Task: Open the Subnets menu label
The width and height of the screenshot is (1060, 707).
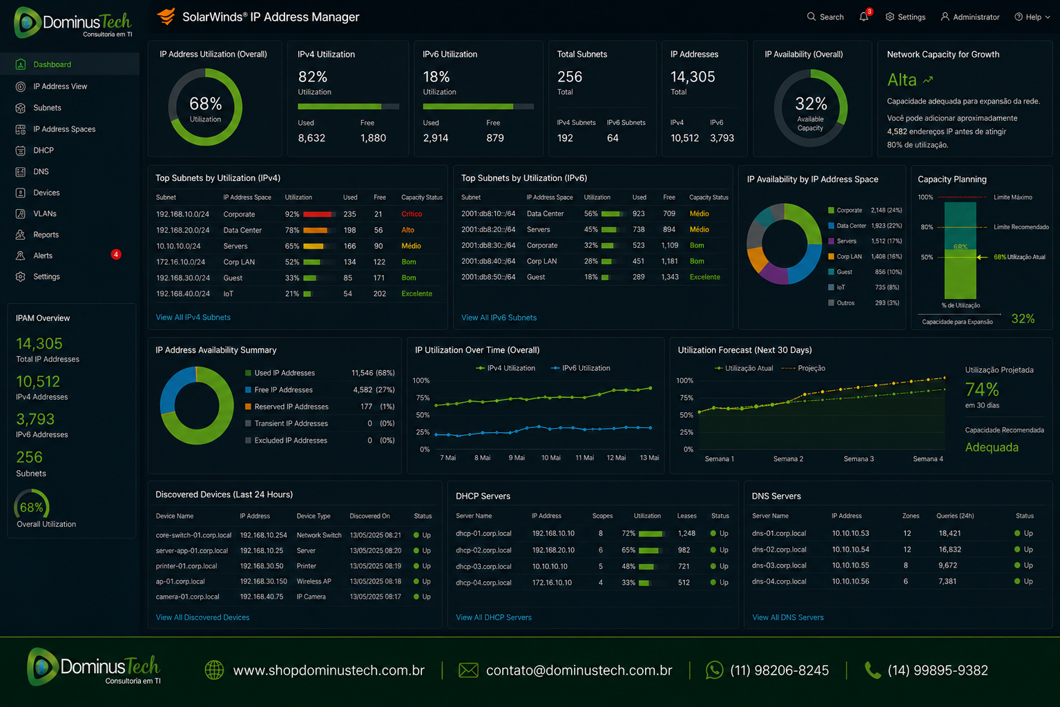Action: click(x=47, y=108)
